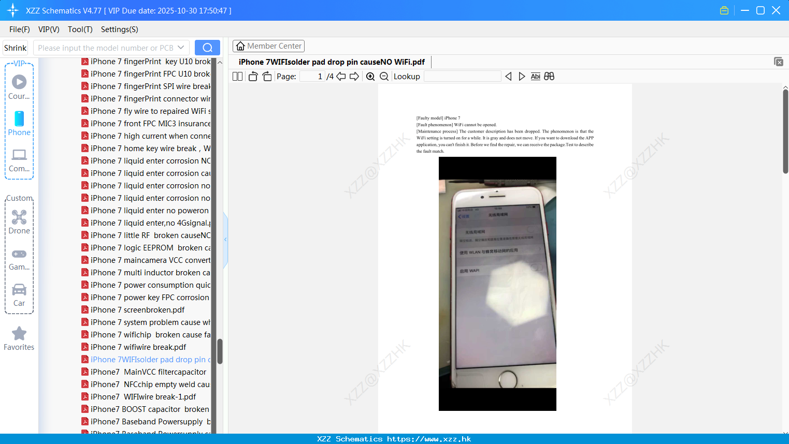
Task: Click the toolbox icon in title bar
Action: click(x=724, y=10)
